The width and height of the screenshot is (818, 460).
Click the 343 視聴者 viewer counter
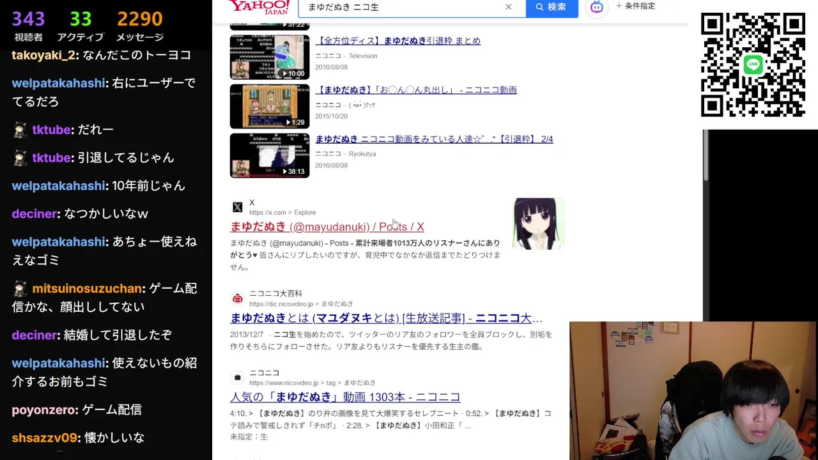[28, 27]
